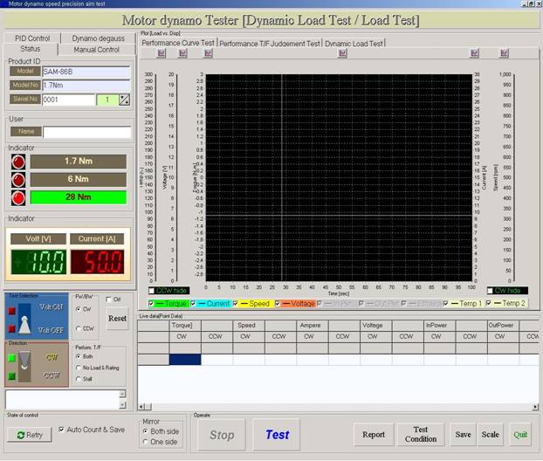Click the message box scroll-down arrow
Image resolution: width=543 pixels, height=461 pixels.
(x=122, y=404)
